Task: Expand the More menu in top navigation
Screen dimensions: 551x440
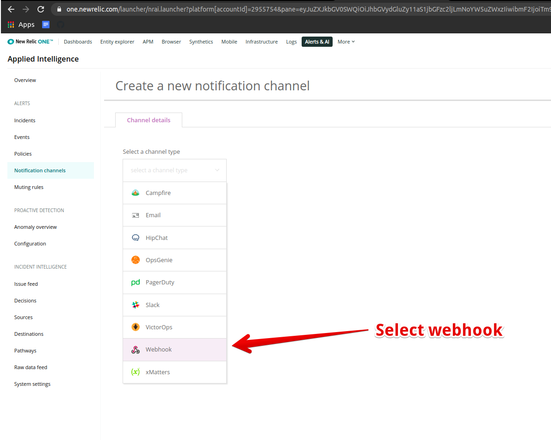Action: pyautogui.click(x=346, y=42)
